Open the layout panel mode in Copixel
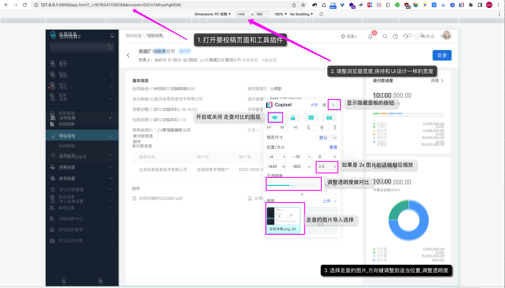Screen dimensions: 505x288 (329, 117)
